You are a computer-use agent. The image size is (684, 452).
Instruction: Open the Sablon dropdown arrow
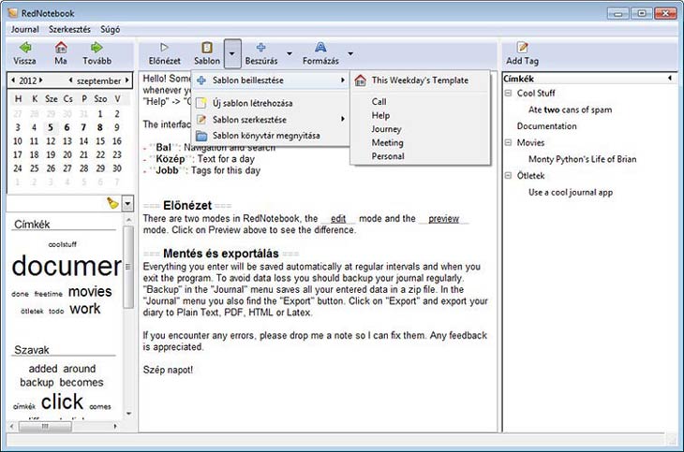tap(233, 52)
